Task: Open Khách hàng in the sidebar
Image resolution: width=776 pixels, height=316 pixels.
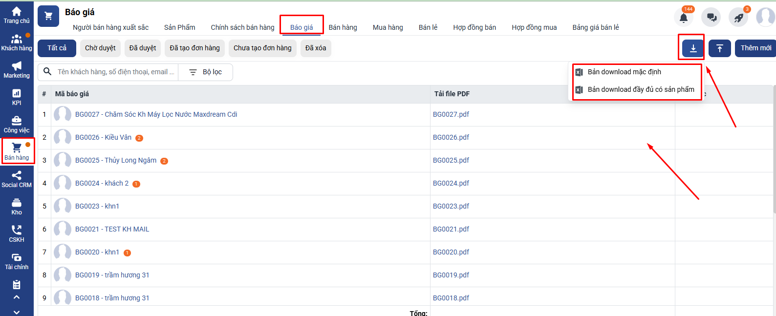Action: [x=17, y=42]
